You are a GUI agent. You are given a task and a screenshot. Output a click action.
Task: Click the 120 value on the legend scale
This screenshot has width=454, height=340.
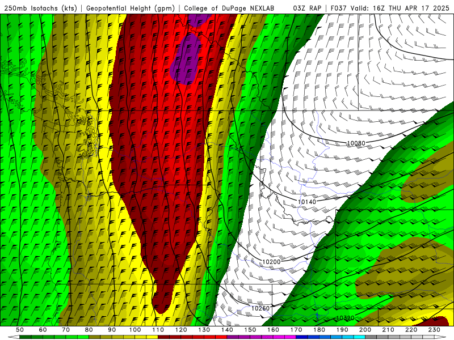coord(181,330)
